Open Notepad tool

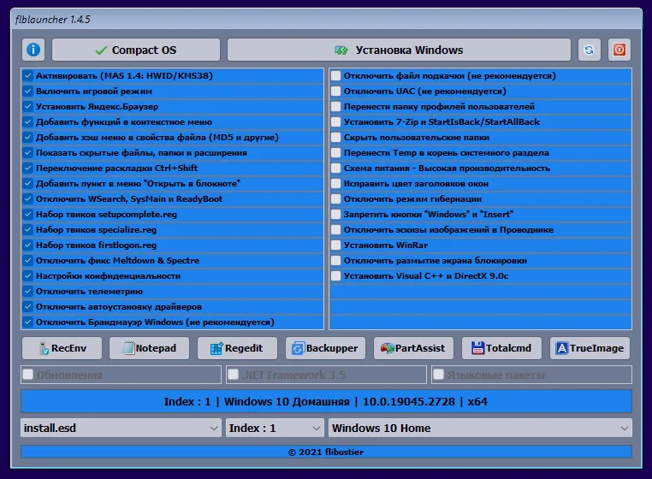pos(149,348)
